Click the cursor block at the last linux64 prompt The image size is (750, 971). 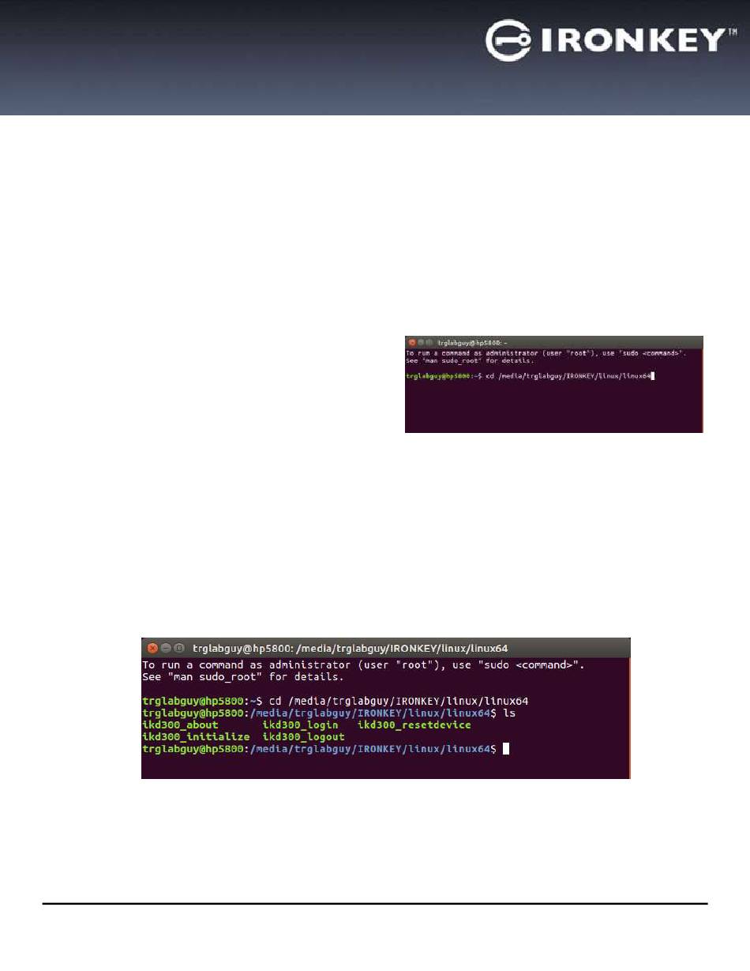coord(507,748)
